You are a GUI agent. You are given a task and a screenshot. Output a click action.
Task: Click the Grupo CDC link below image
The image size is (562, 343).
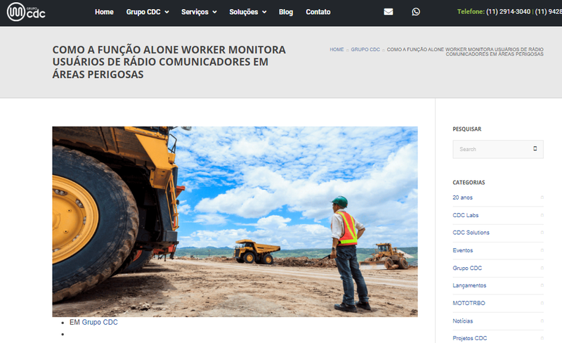click(x=100, y=323)
